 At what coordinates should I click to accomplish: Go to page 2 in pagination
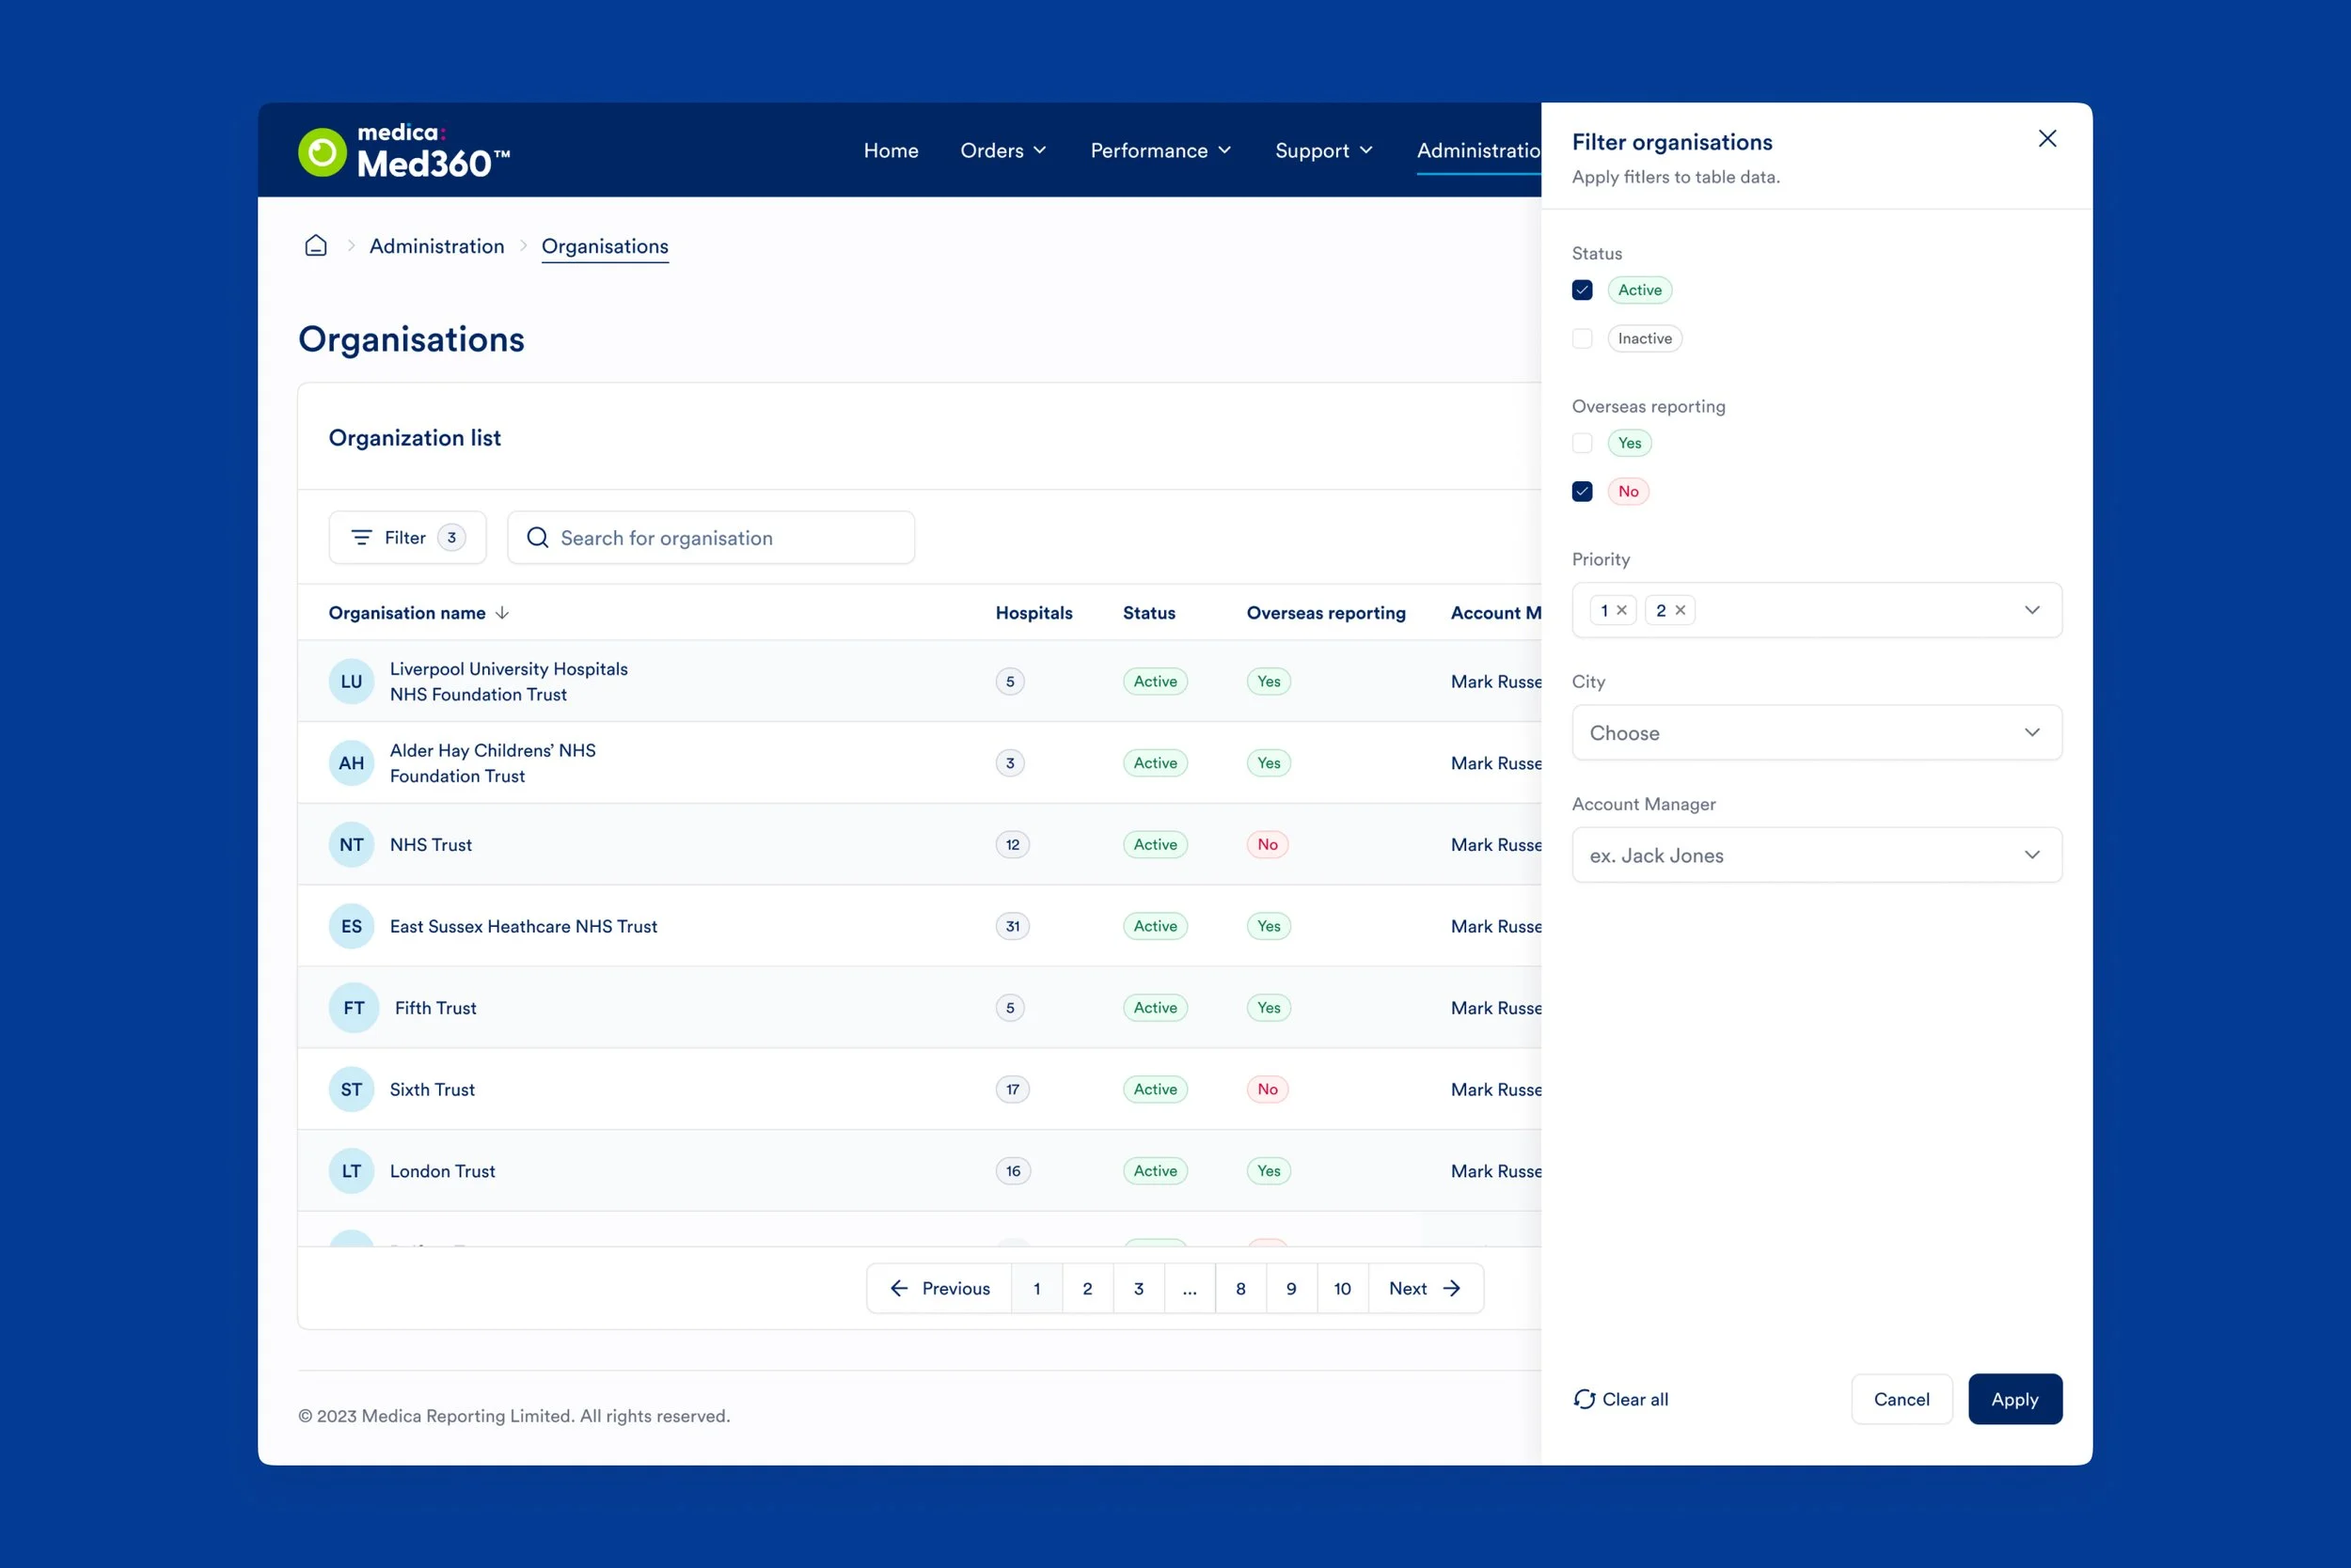[1087, 1289]
